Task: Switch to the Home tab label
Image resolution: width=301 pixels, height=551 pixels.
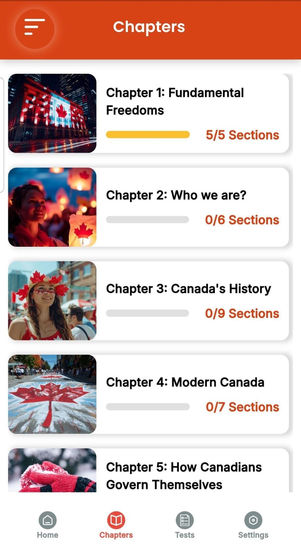Action: pyautogui.click(x=48, y=535)
